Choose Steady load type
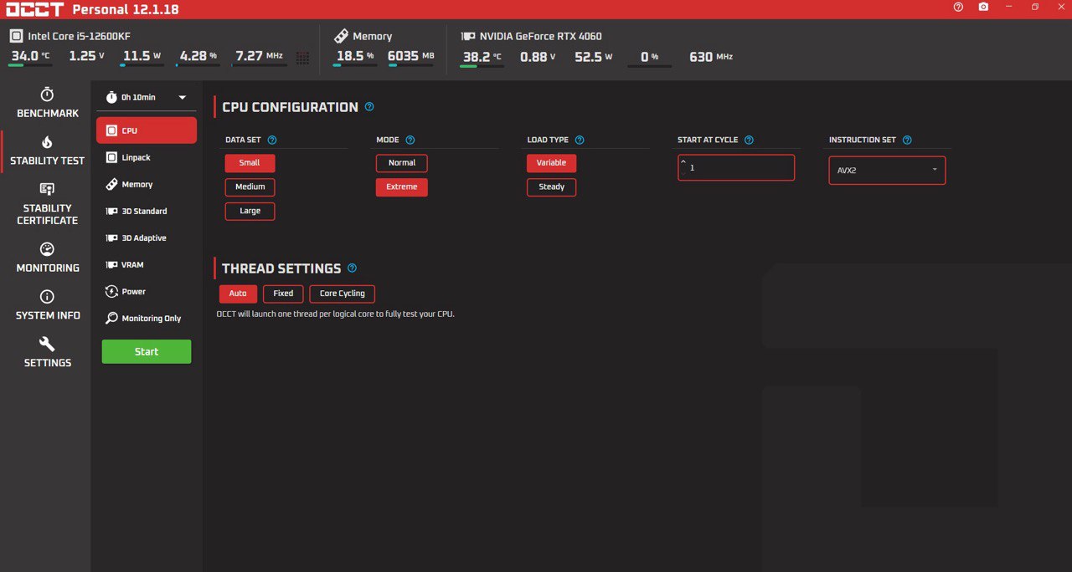The height and width of the screenshot is (572, 1072). pyautogui.click(x=551, y=186)
